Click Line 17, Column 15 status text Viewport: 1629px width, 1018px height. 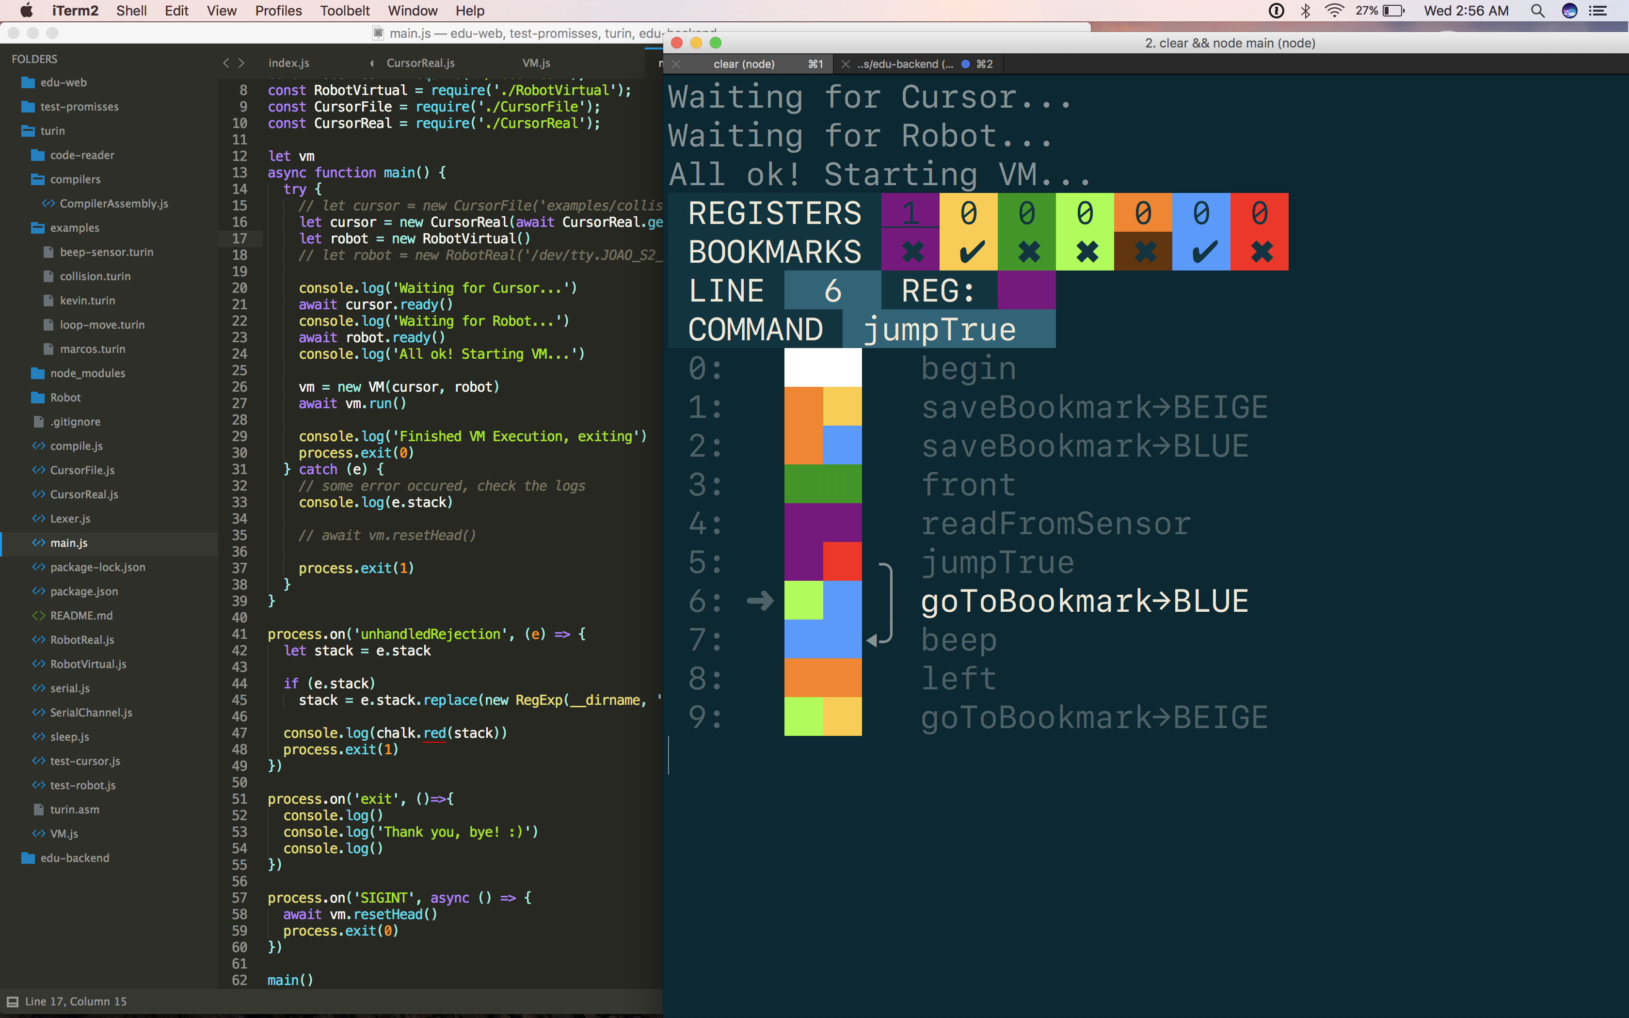coord(76,1001)
